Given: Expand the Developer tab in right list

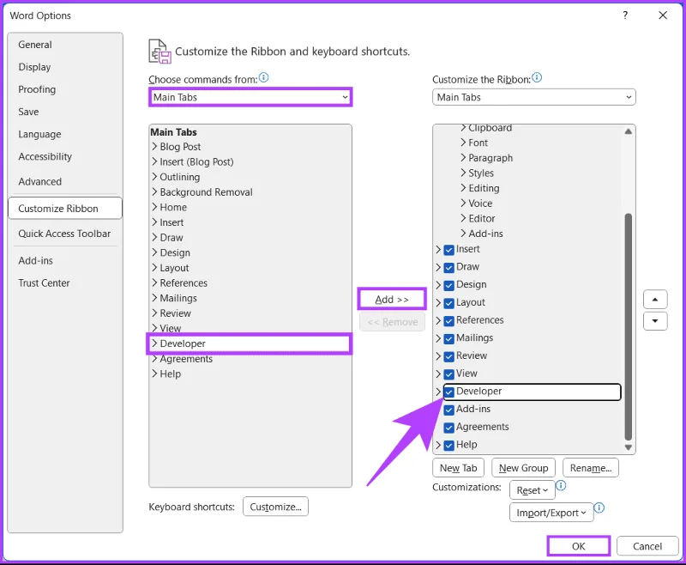Looking at the screenshot, I should coord(438,392).
